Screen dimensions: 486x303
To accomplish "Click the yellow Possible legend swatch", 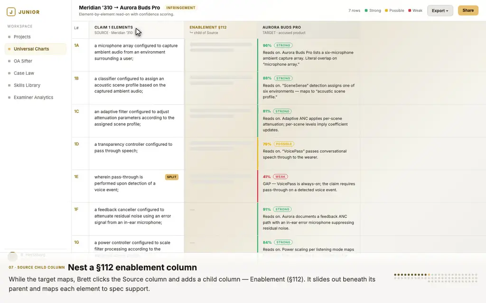I will click(x=386, y=10).
